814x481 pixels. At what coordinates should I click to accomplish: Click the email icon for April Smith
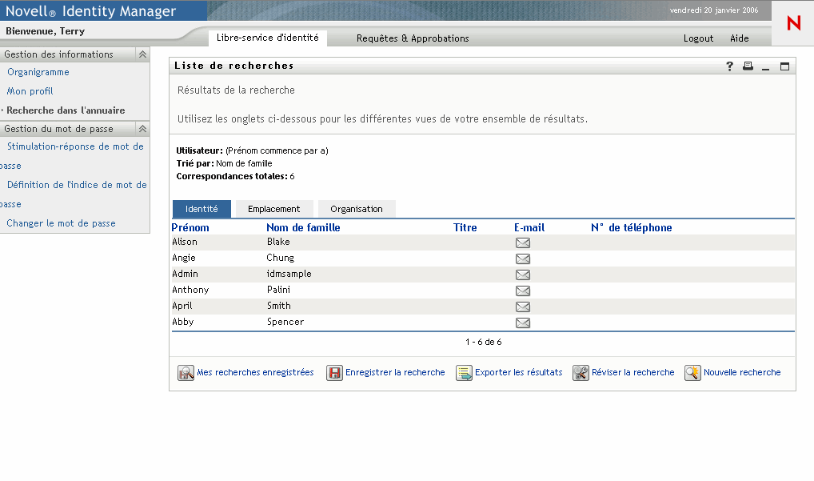click(x=523, y=307)
